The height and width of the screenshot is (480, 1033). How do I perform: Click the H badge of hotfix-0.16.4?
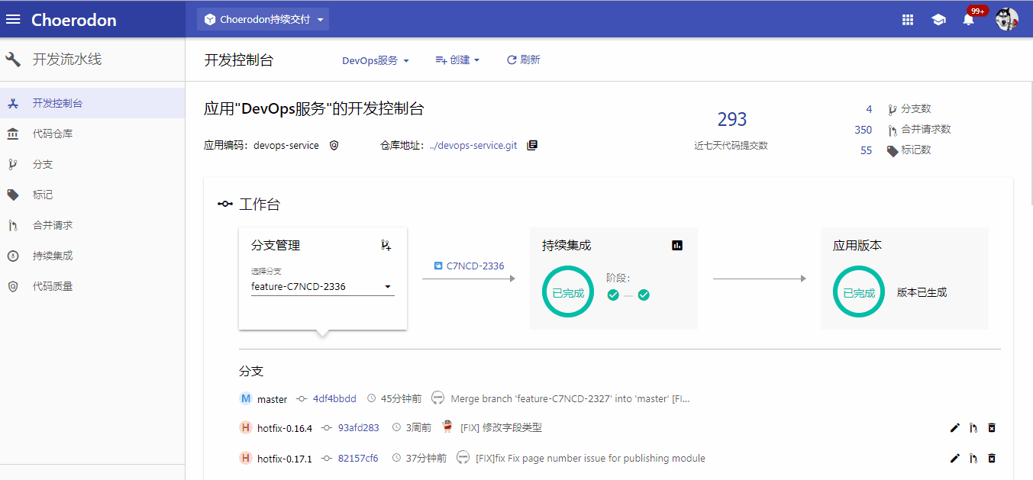pos(246,427)
